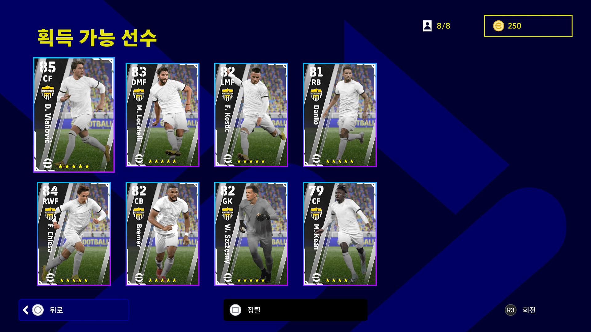Image resolution: width=591 pixels, height=332 pixels.
Task: Click the square button icon beside 정렬
Action: click(x=235, y=310)
